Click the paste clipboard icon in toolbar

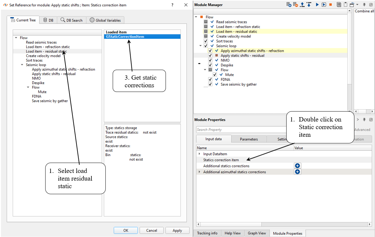(x=345, y=5)
